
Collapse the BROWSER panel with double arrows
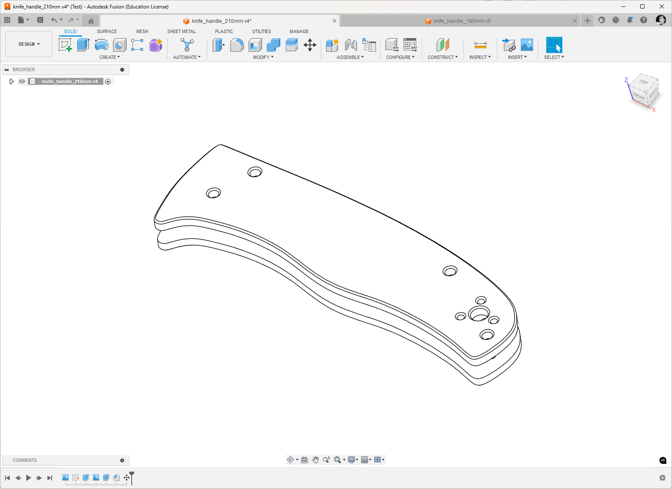pos(6,70)
